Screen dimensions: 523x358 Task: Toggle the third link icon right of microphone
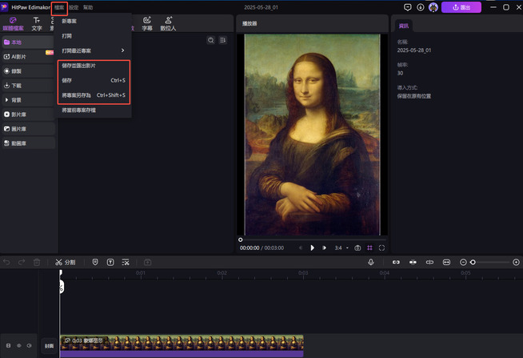click(429, 262)
